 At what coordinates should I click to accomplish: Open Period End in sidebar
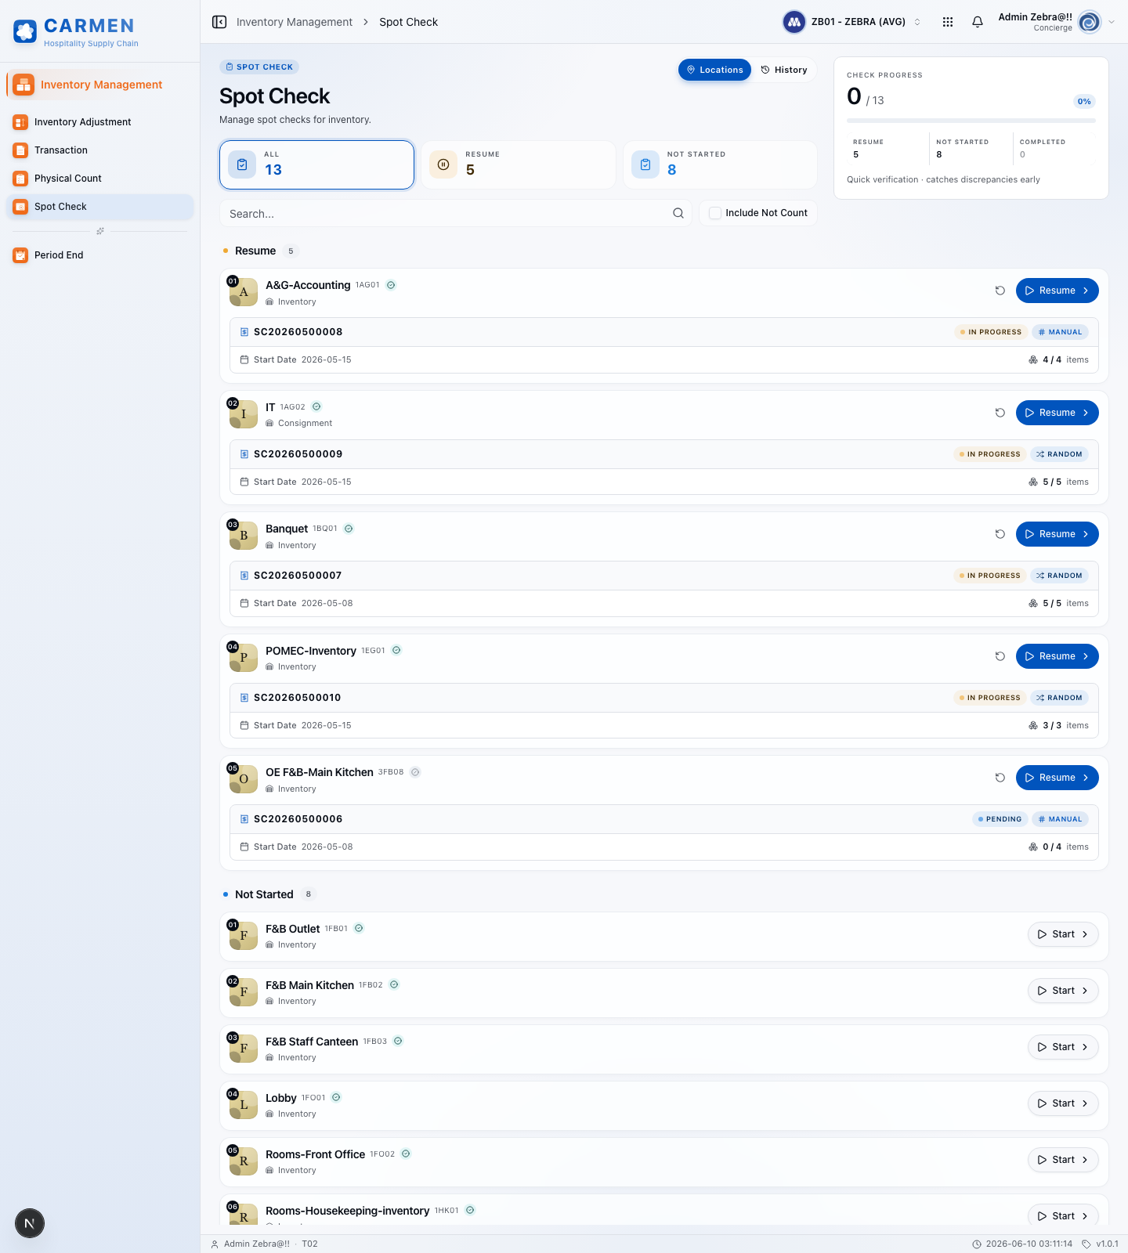click(99, 255)
